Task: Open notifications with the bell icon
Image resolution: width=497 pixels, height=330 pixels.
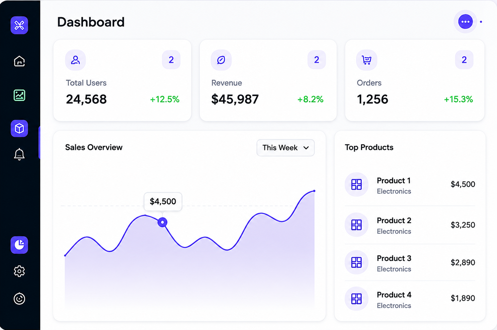Action: coord(19,154)
